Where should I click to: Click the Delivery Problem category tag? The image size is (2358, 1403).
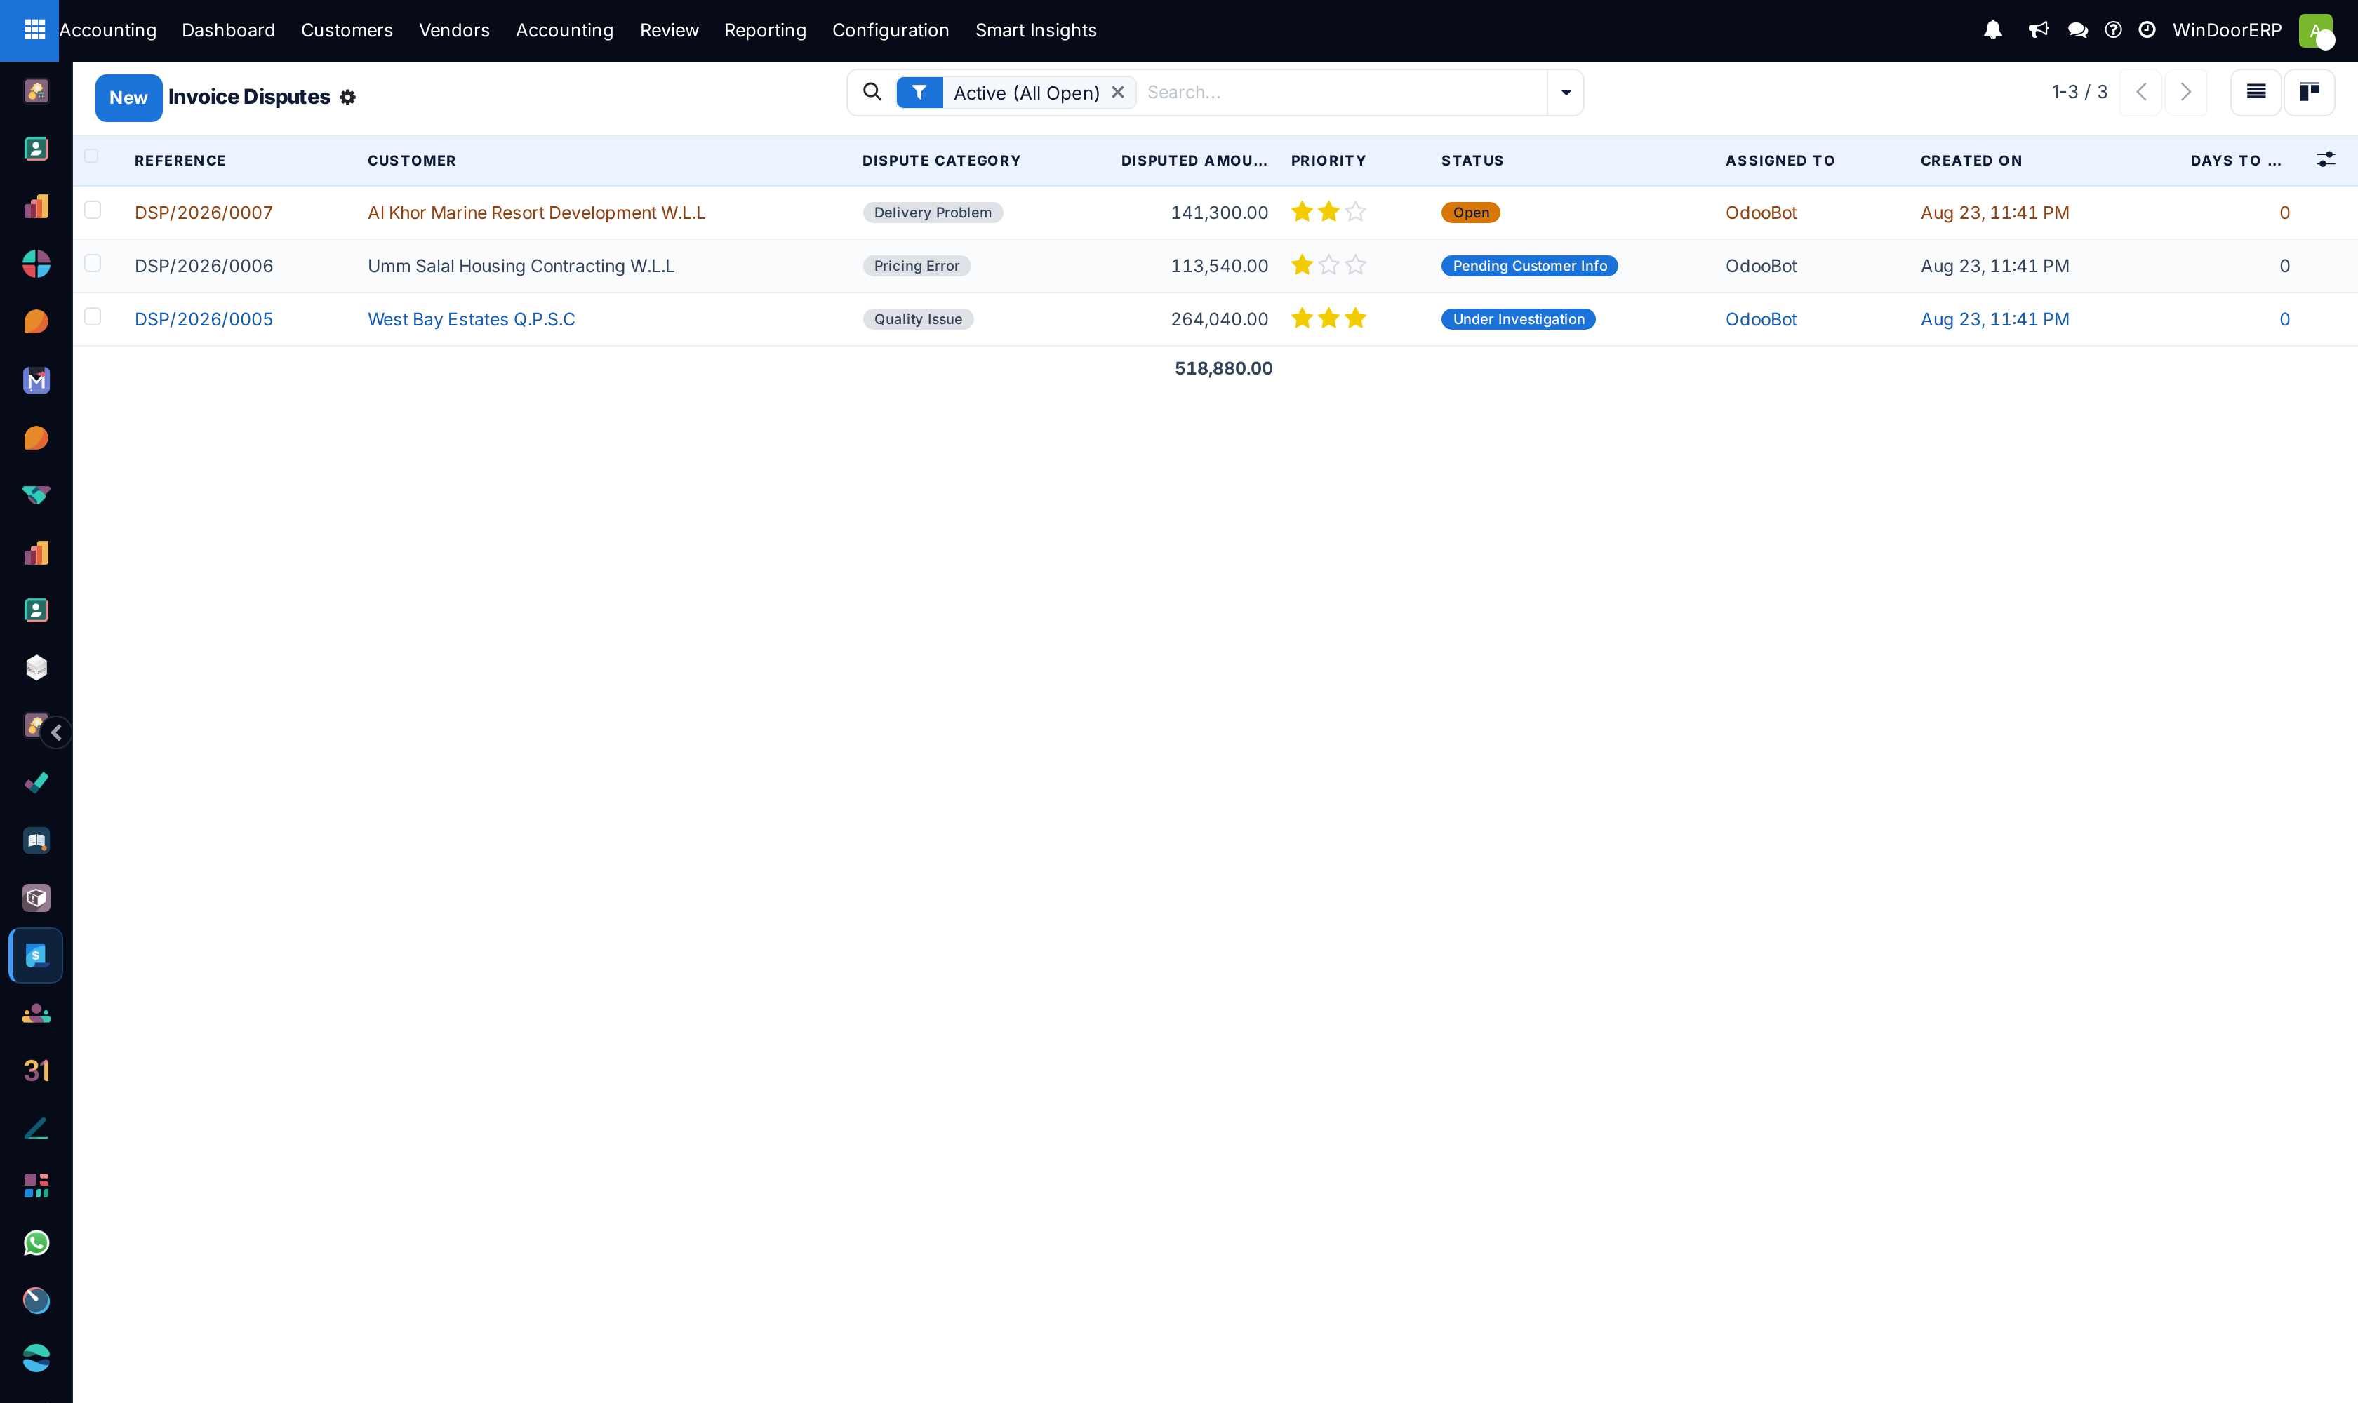pos(933,213)
